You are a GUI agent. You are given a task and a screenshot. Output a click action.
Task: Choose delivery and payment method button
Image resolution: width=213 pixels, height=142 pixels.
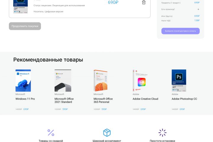pos(180,31)
